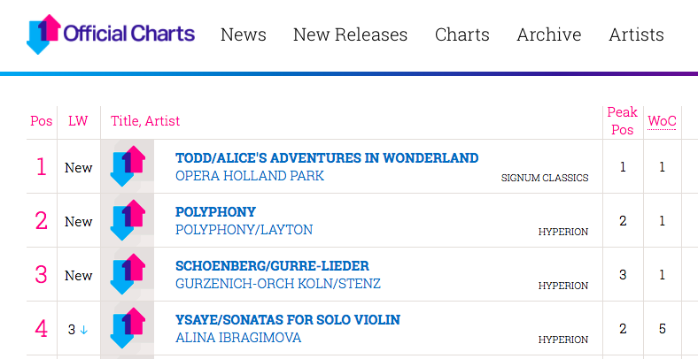698x359 pixels.
Task: Open cover art for Alice's Adventures in Wonderland
Action: pos(128,166)
